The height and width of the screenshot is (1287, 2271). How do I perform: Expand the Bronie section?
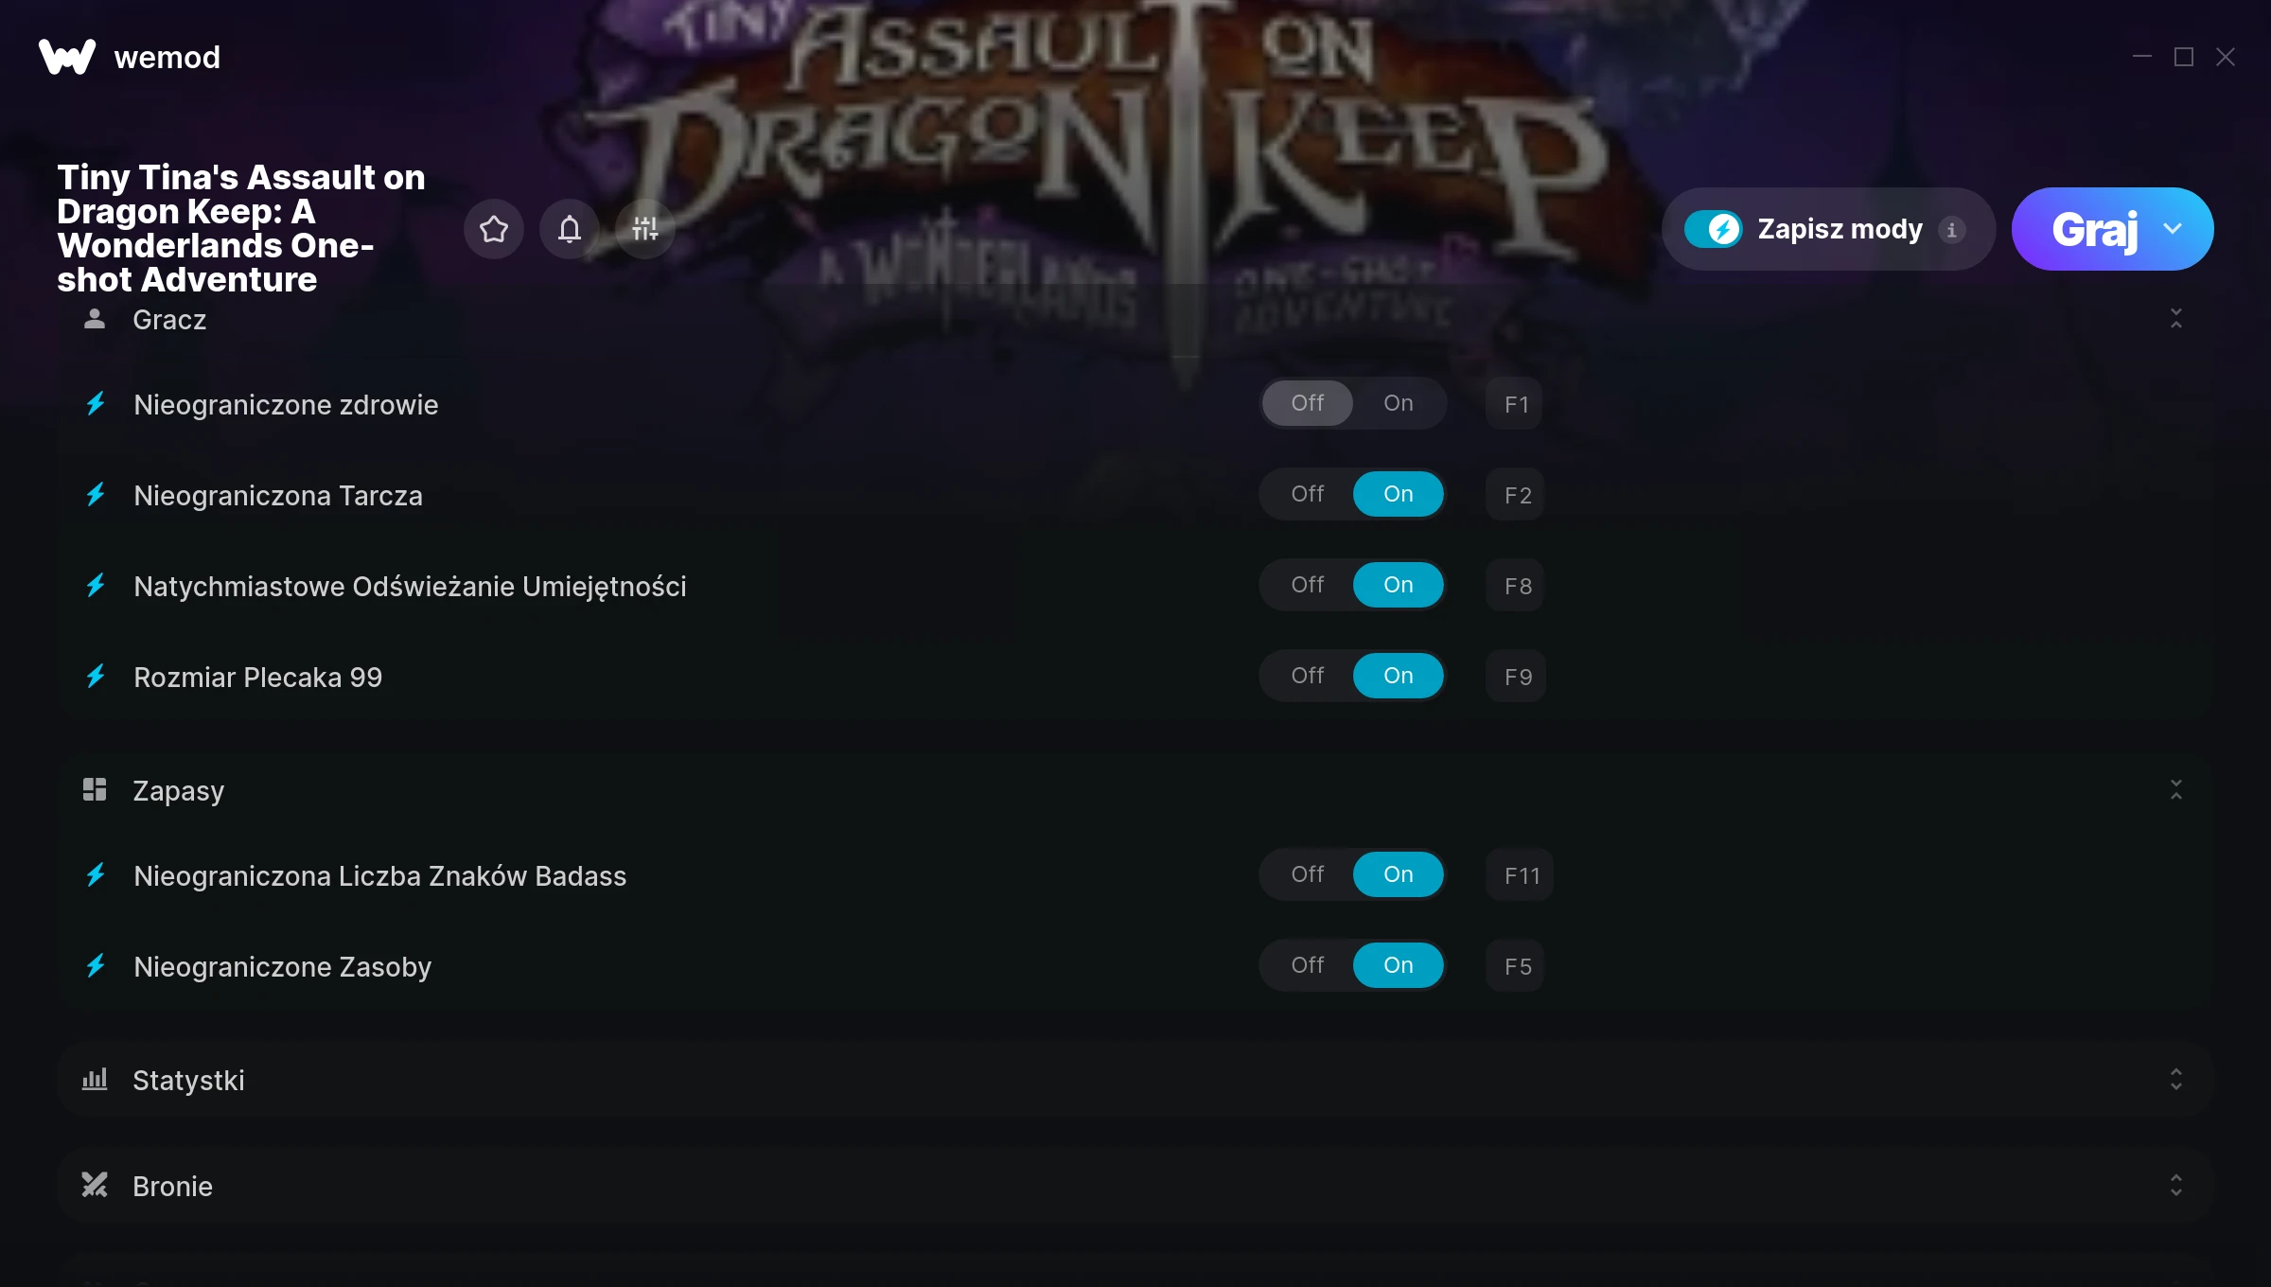click(x=2176, y=1186)
